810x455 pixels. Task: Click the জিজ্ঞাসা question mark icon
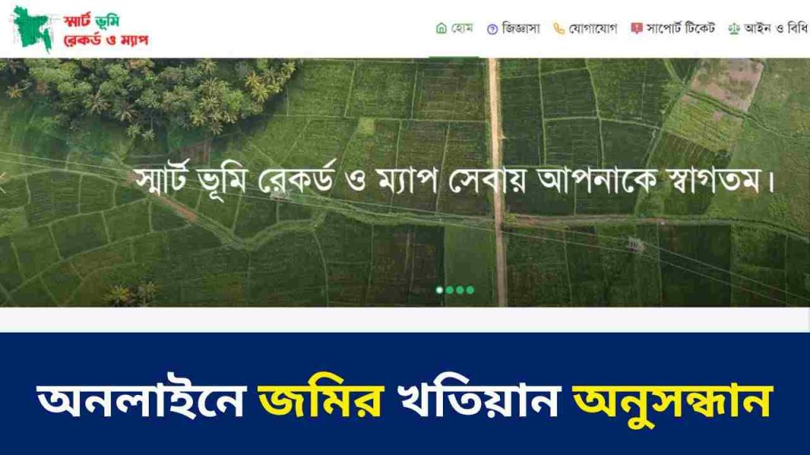pos(492,29)
